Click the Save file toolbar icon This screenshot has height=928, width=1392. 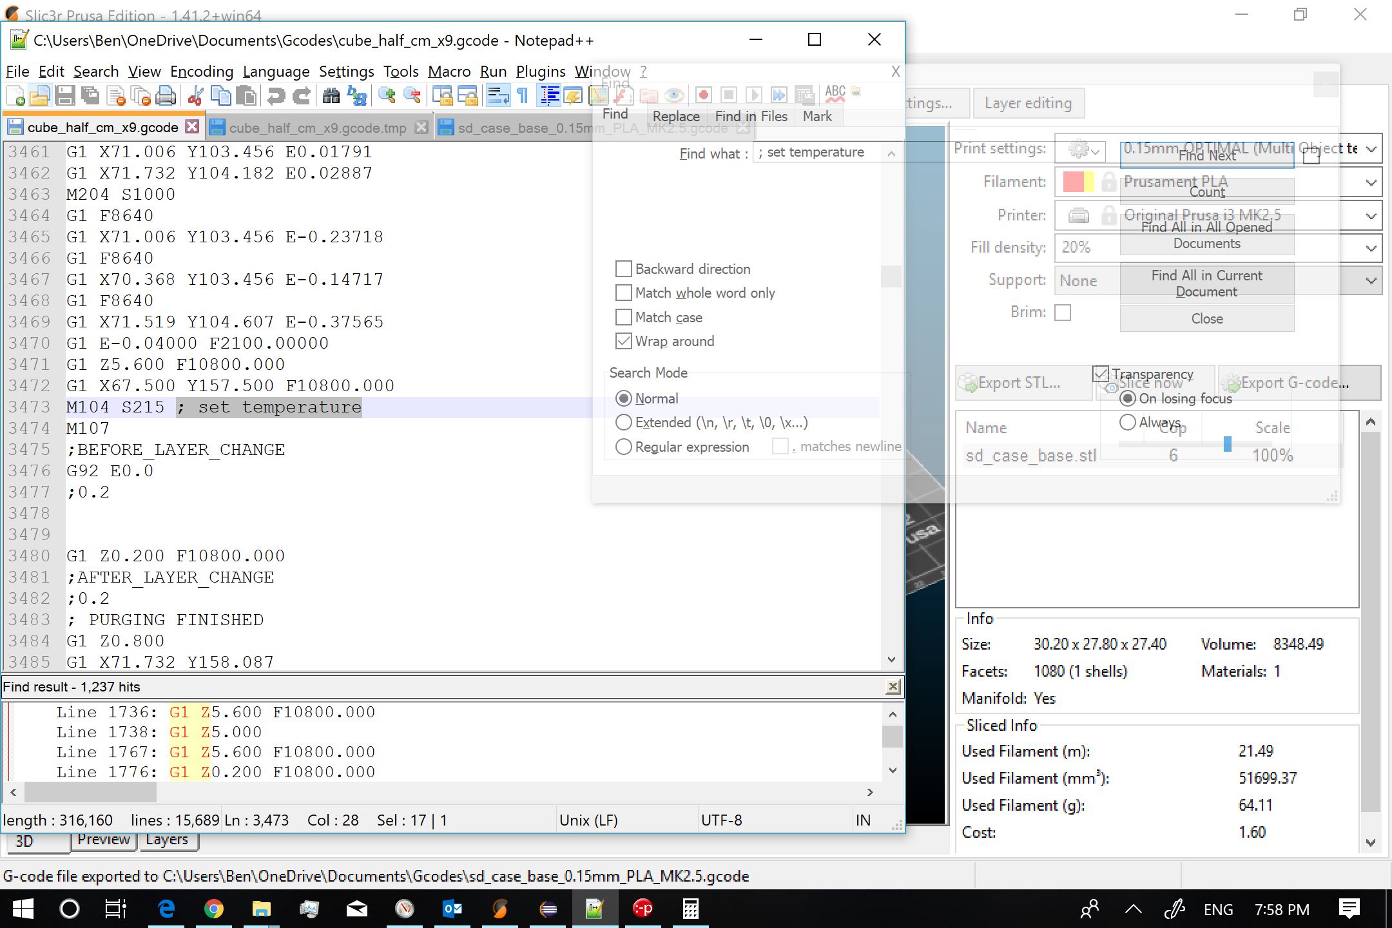click(64, 96)
